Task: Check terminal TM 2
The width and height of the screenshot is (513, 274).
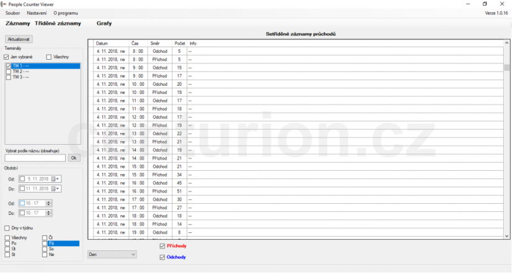Action: coord(9,71)
